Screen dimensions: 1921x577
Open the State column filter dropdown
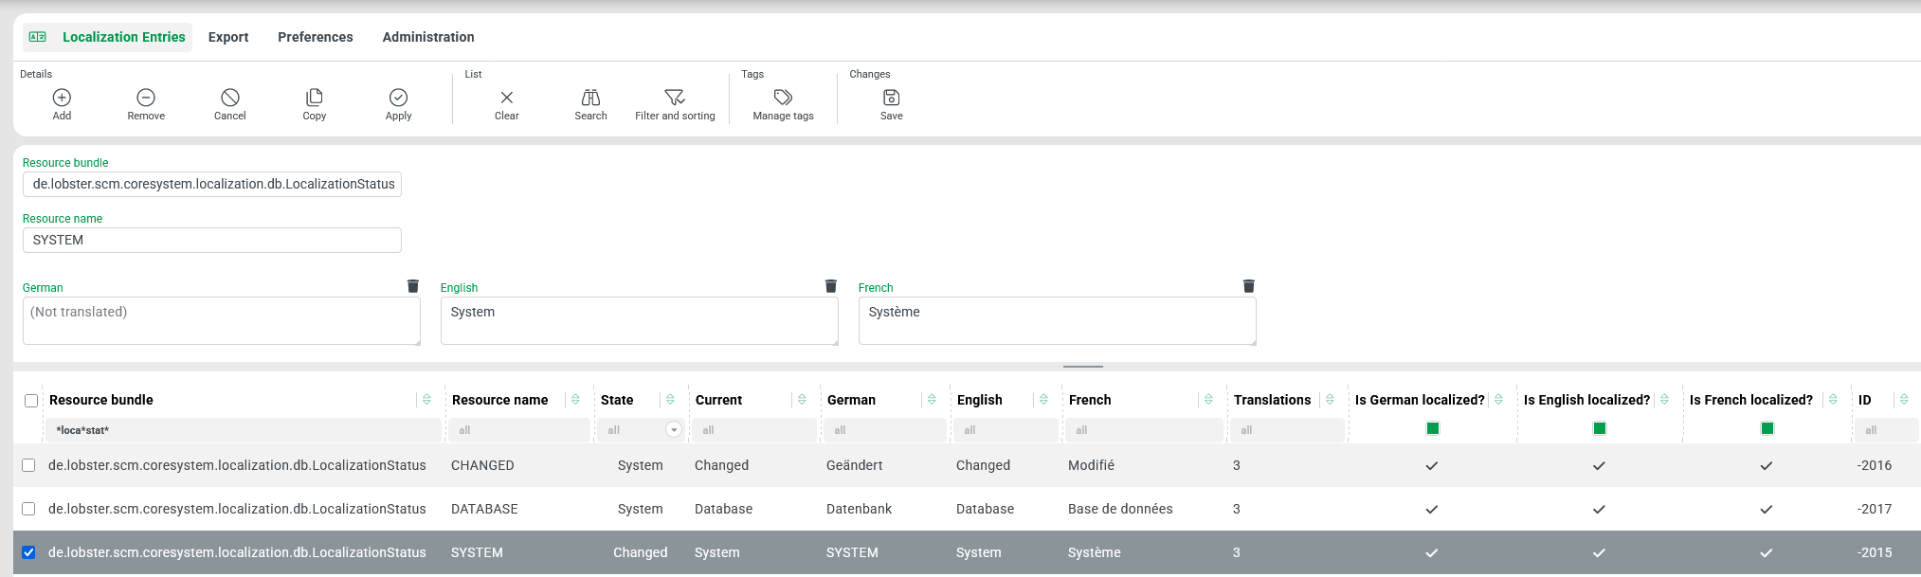pyautogui.click(x=674, y=430)
